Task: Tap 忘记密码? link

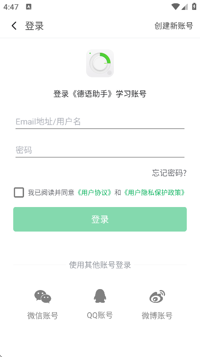Action: [169, 173]
